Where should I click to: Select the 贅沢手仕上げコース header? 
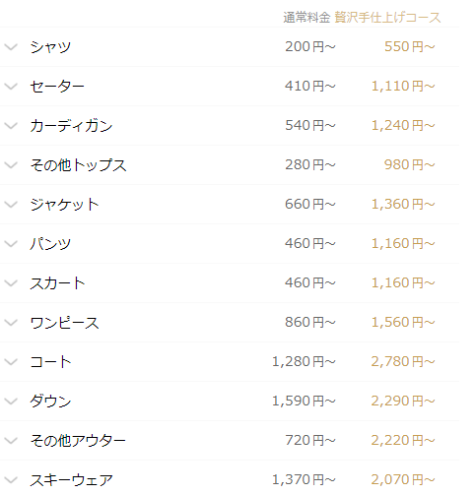pos(387,18)
